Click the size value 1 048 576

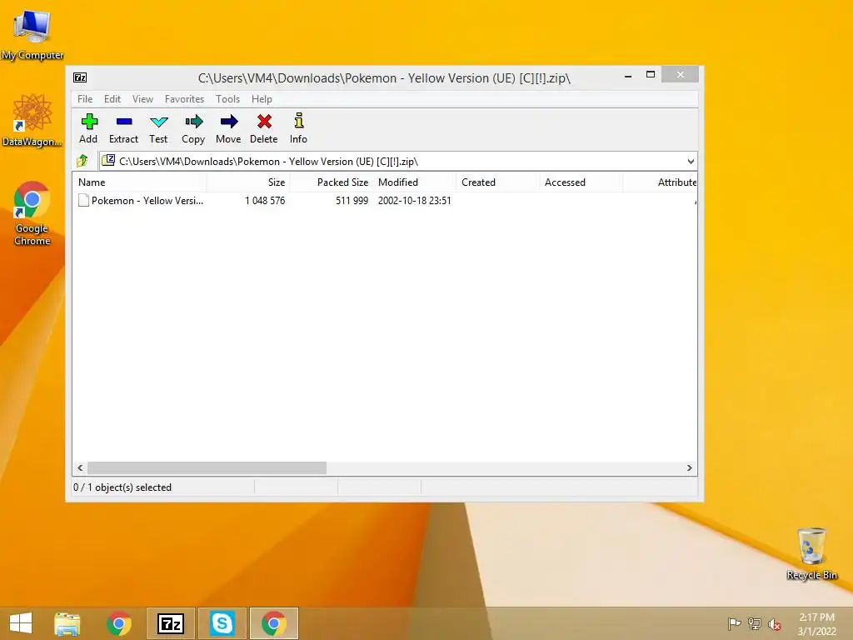265,200
